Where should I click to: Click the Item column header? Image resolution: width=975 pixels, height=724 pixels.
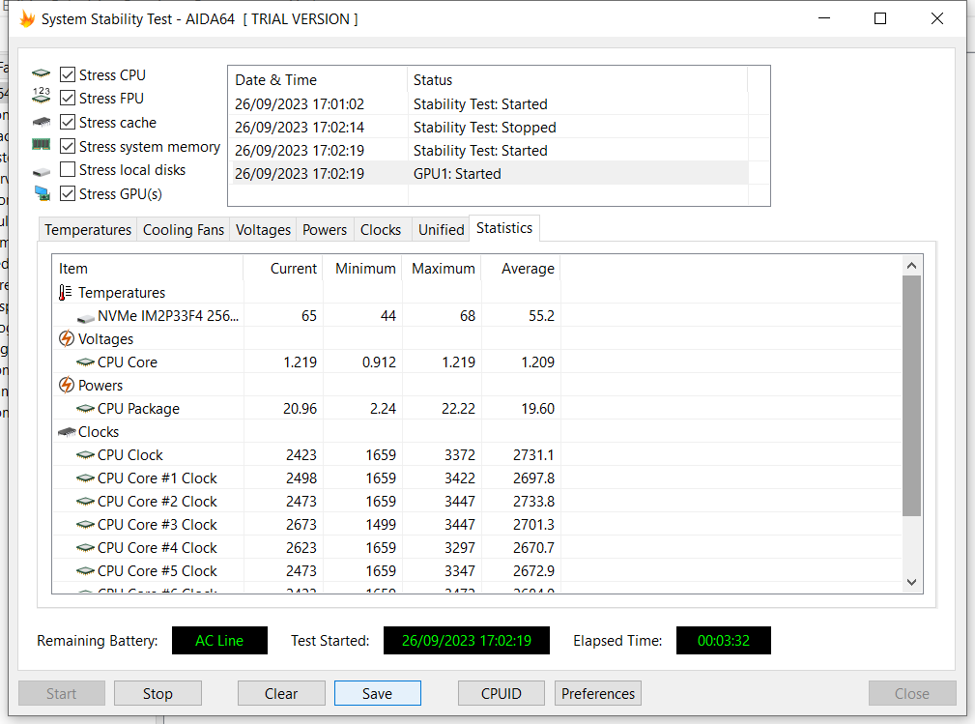tap(148, 268)
